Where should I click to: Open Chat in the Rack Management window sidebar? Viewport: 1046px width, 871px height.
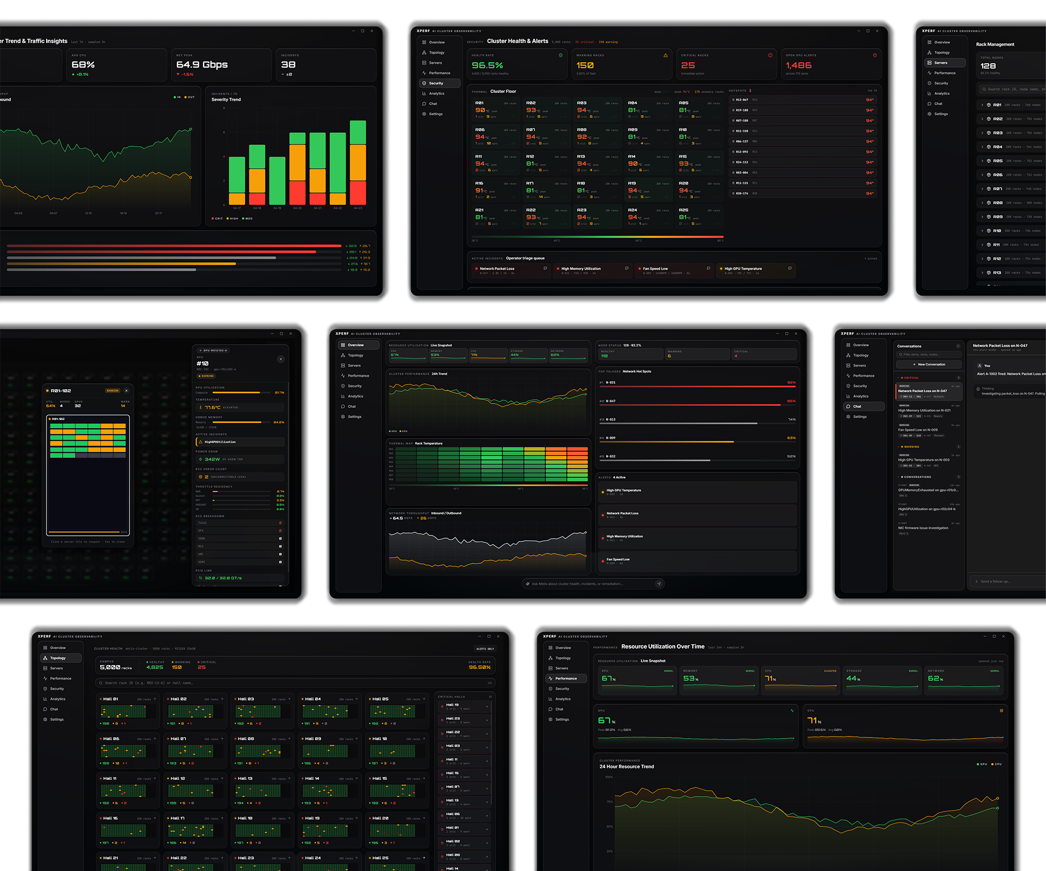point(946,103)
